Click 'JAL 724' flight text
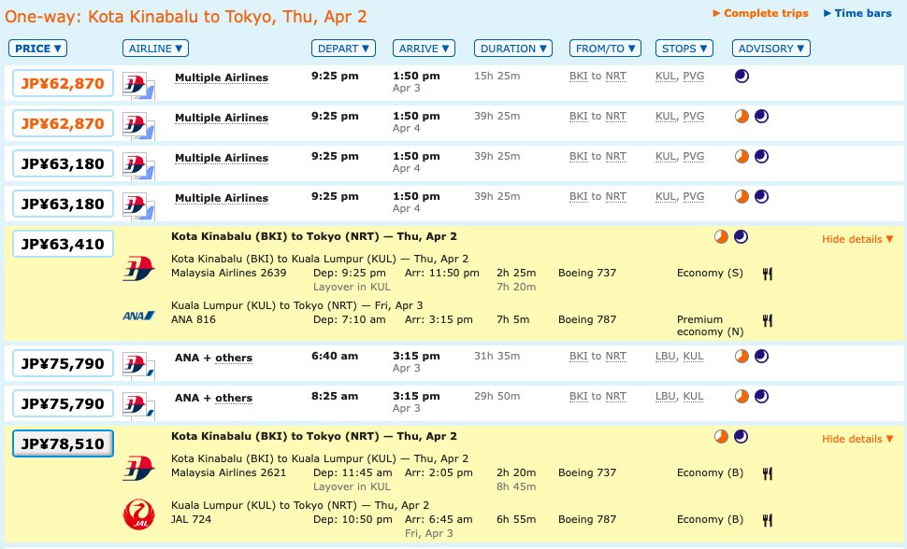Viewport: 907px width, 549px height. (191, 519)
